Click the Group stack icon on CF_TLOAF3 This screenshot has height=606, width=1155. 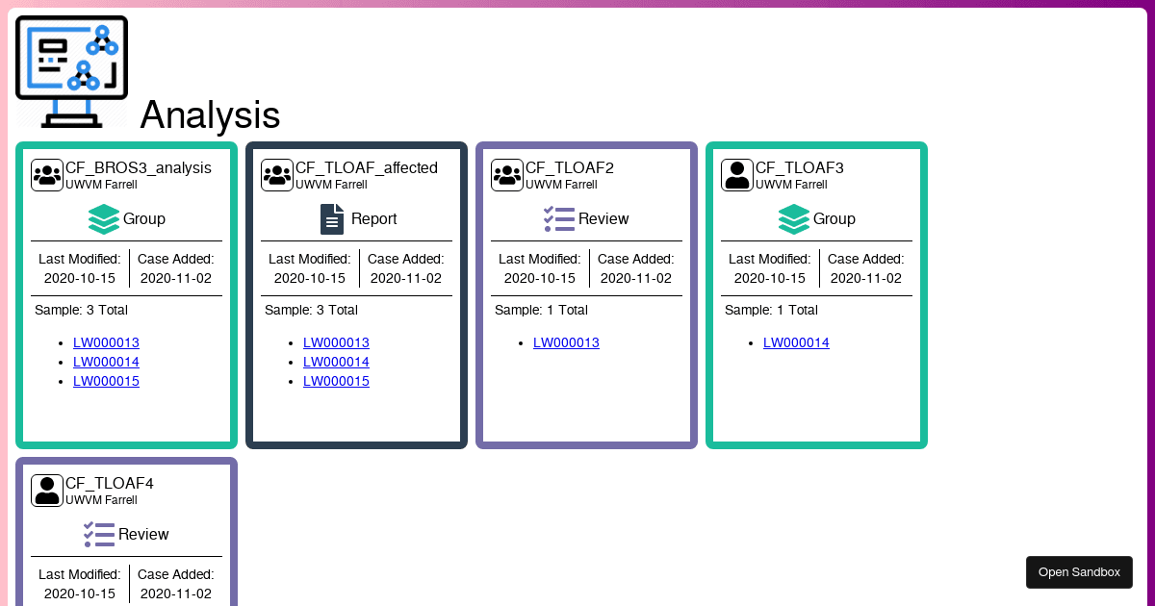coord(793,219)
